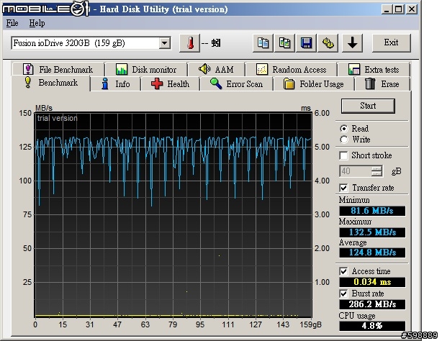Select the Write radio button
The height and width of the screenshot is (341, 442).
coord(344,140)
